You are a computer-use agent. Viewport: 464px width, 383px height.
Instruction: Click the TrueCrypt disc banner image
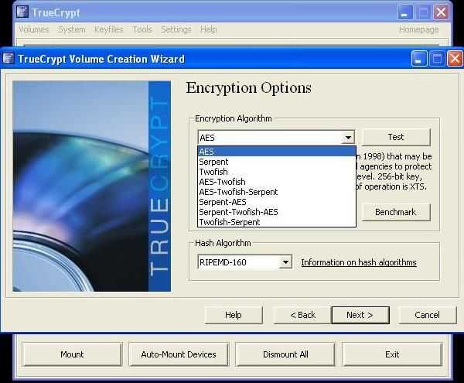(92, 186)
